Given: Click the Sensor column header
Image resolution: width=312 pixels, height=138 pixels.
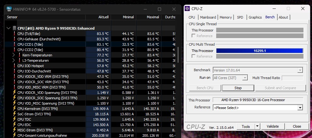Looking at the screenshot, I should point(45,17).
